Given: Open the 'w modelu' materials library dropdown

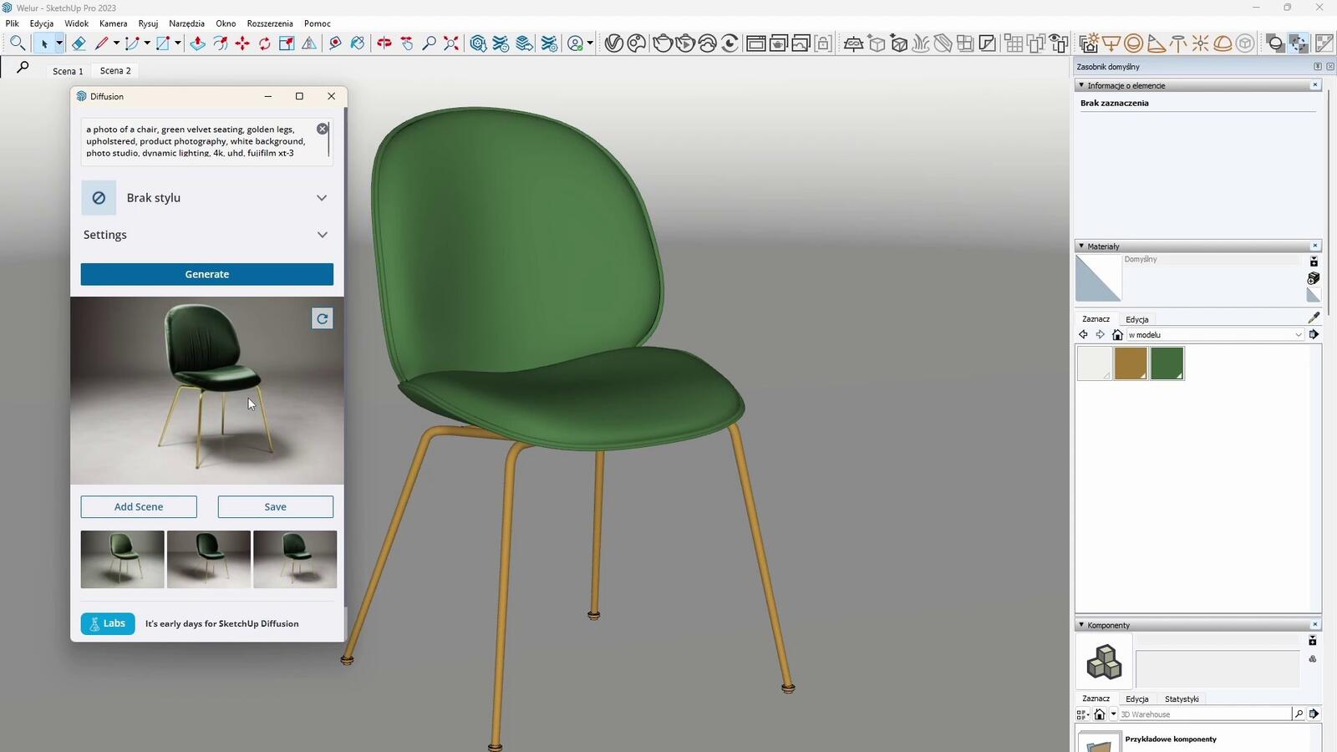Looking at the screenshot, I should point(1298,335).
